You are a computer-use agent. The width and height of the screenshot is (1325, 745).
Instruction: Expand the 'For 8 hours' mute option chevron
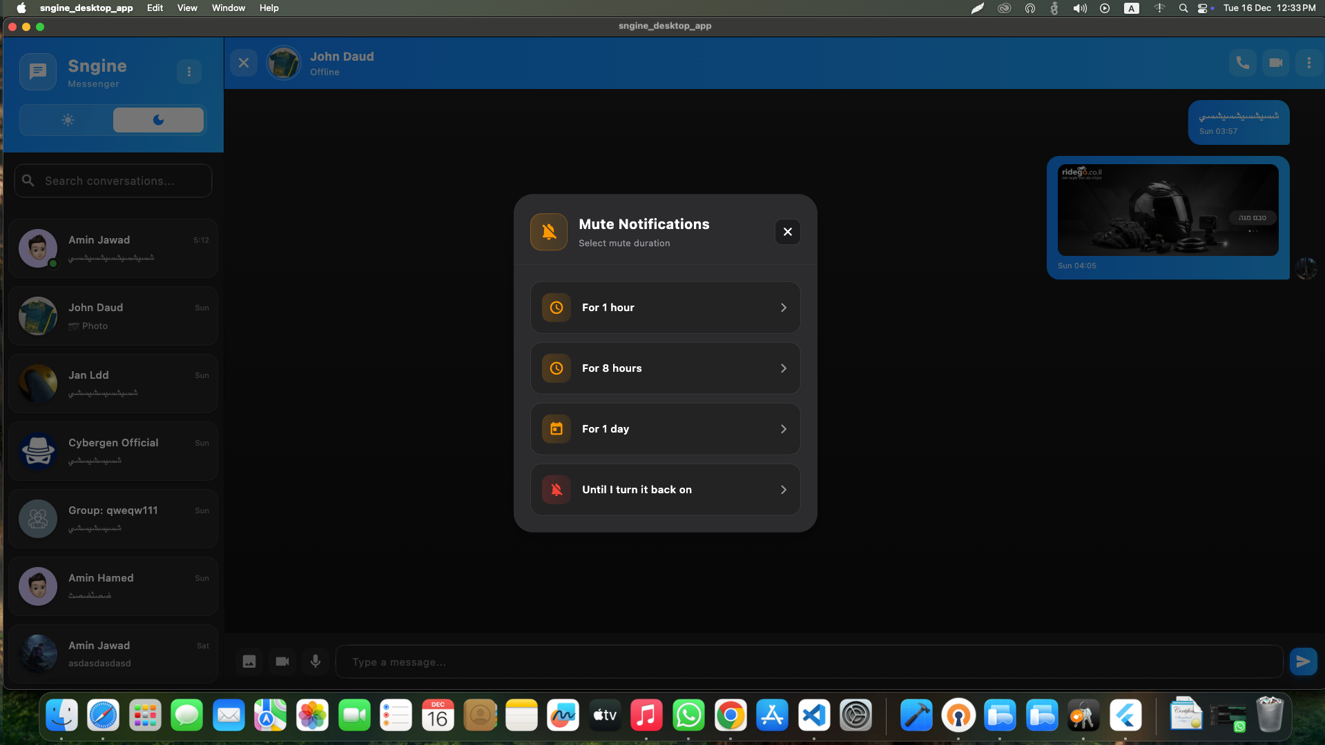[x=783, y=368]
